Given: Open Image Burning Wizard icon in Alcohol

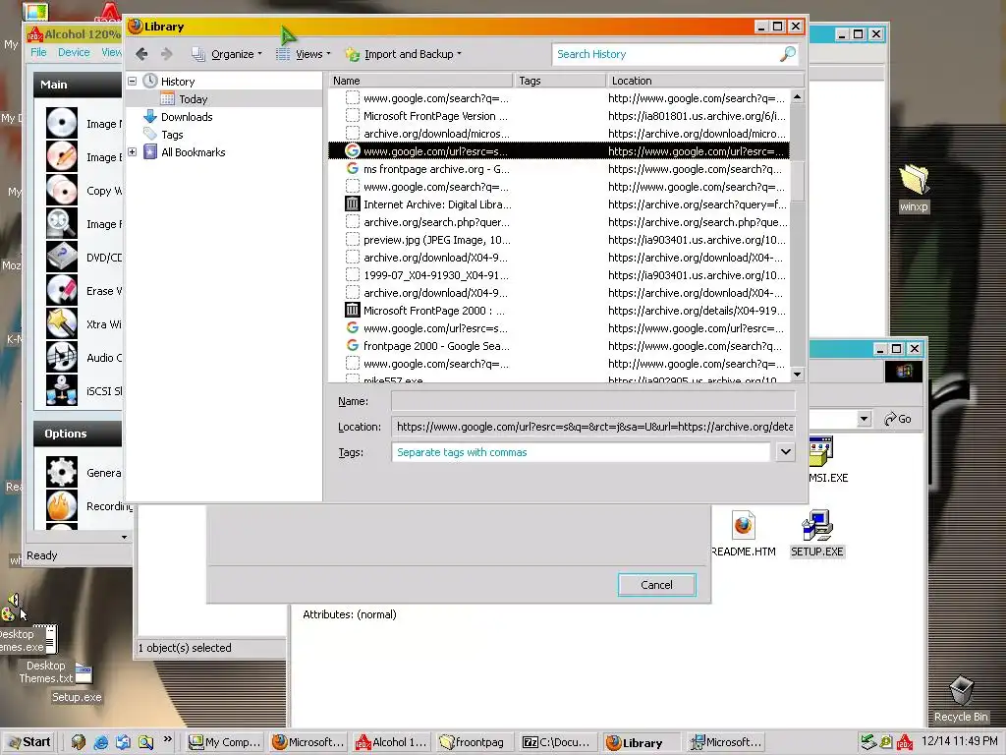Looking at the screenshot, I should point(62,156).
